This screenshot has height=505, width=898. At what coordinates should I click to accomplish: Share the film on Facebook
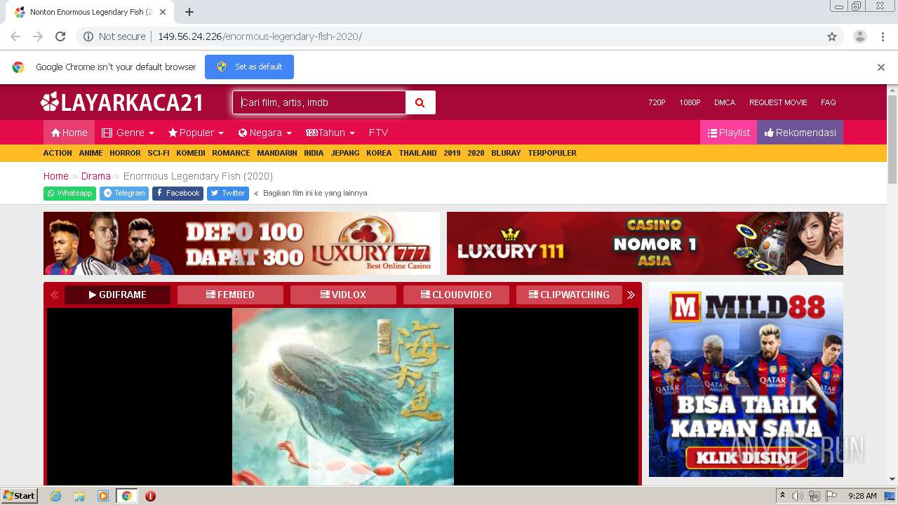(177, 194)
